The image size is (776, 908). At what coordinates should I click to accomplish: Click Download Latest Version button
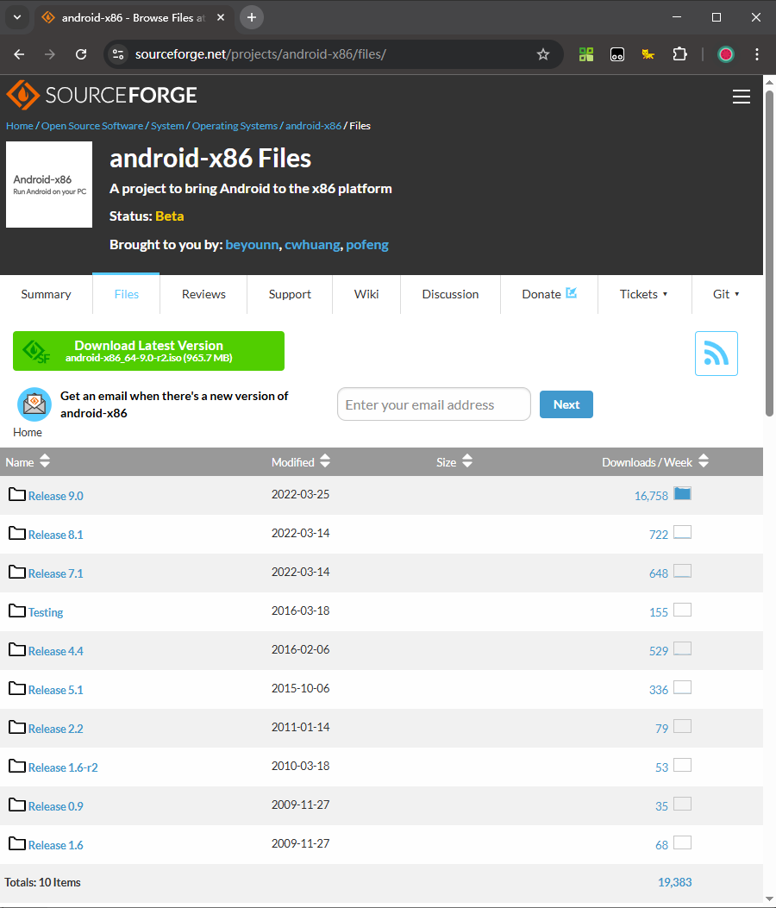pyautogui.click(x=149, y=351)
